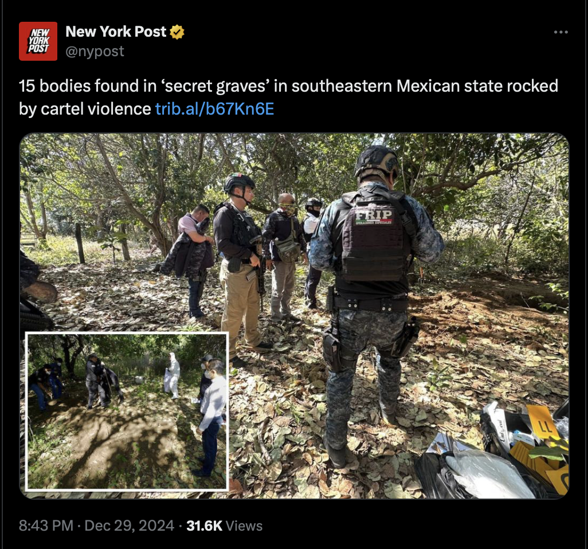Viewport: 588px width, 549px height.
Task: Open the @nypost handle link
Action: pos(95,51)
